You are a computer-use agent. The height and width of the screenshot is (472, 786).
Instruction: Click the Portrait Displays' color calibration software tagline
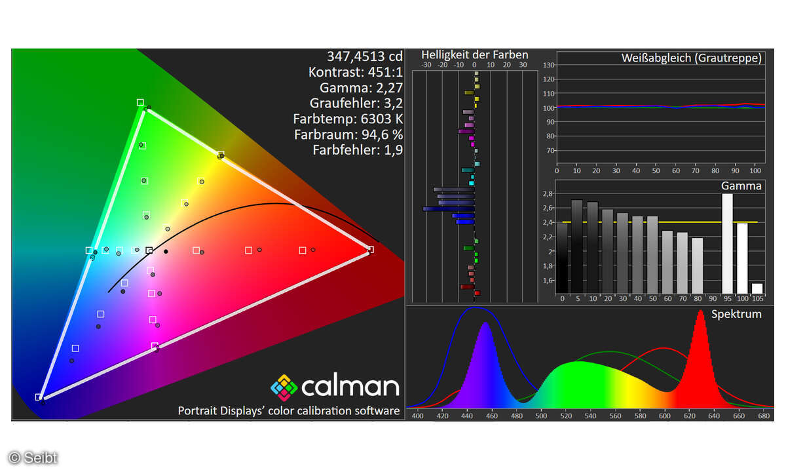pyautogui.click(x=288, y=411)
